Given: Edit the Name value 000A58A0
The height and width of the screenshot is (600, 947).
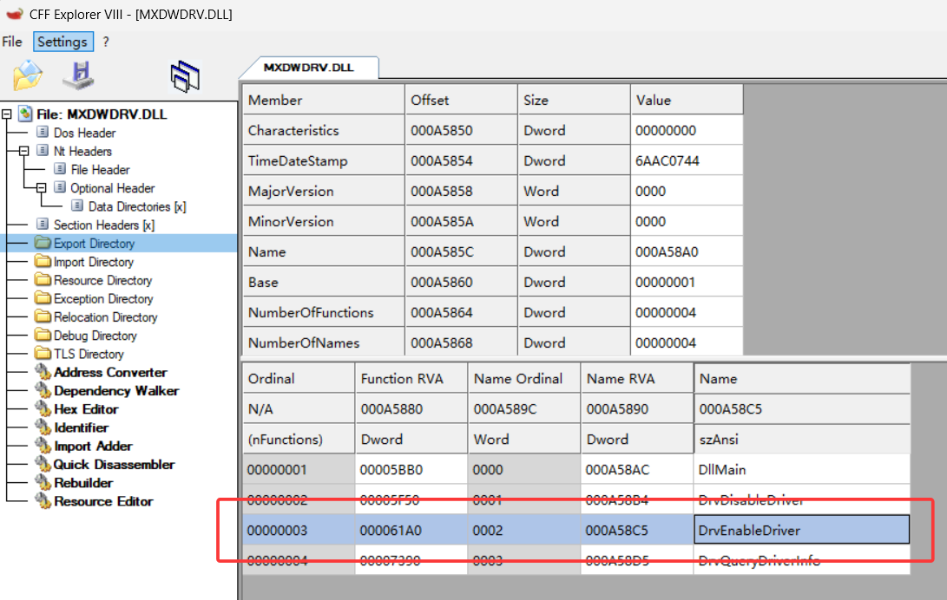Looking at the screenshot, I should [x=687, y=252].
